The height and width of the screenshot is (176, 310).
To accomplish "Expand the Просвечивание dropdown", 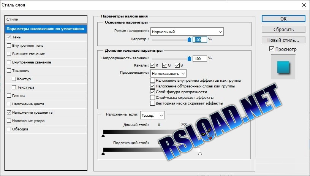I will [x=168, y=73].
